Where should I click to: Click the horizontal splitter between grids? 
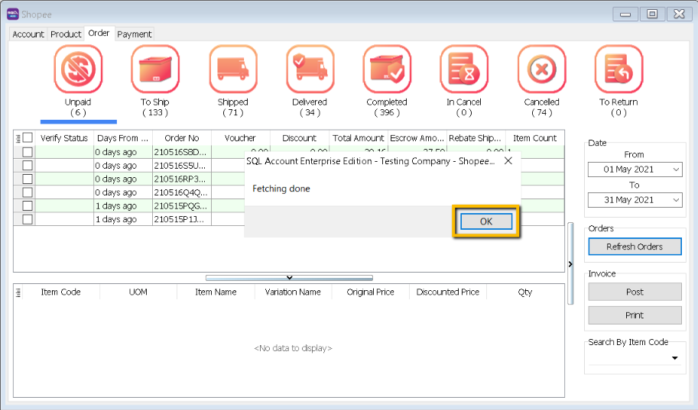[x=289, y=278]
